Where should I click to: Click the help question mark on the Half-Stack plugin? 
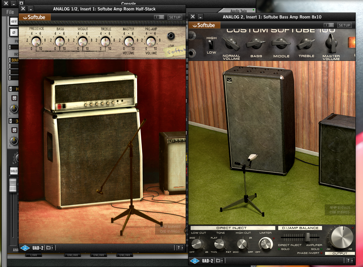click(179, 248)
